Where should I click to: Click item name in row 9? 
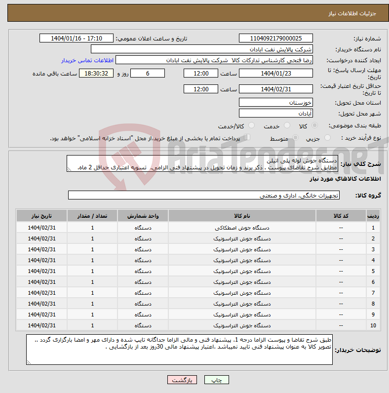click(x=242, y=314)
